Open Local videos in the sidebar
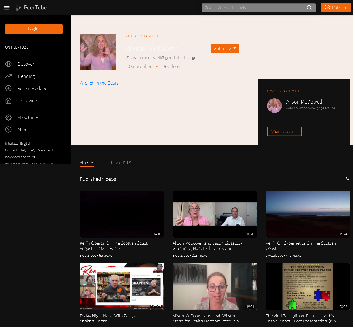Viewport: 355px width, 329px height. [x=29, y=101]
